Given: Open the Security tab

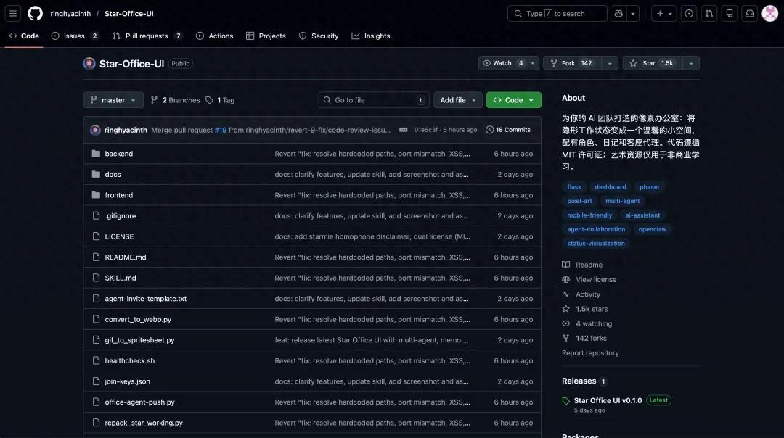Looking at the screenshot, I should (319, 36).
